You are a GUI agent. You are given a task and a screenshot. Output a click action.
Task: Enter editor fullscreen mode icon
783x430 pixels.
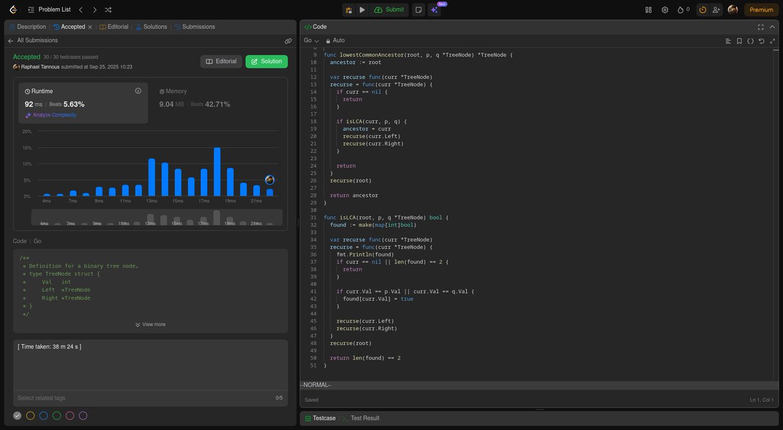point(761,27)
